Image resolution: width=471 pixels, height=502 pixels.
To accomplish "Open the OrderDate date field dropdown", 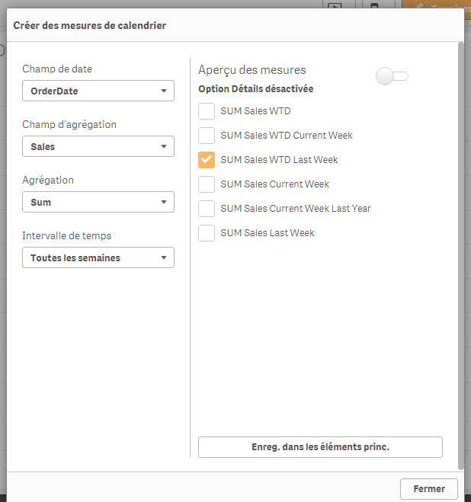I will coord(98,91).
